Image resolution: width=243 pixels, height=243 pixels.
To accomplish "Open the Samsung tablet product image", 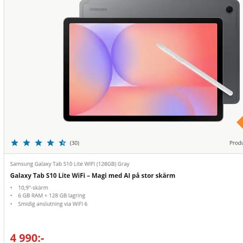I will (x=151, y=61).
